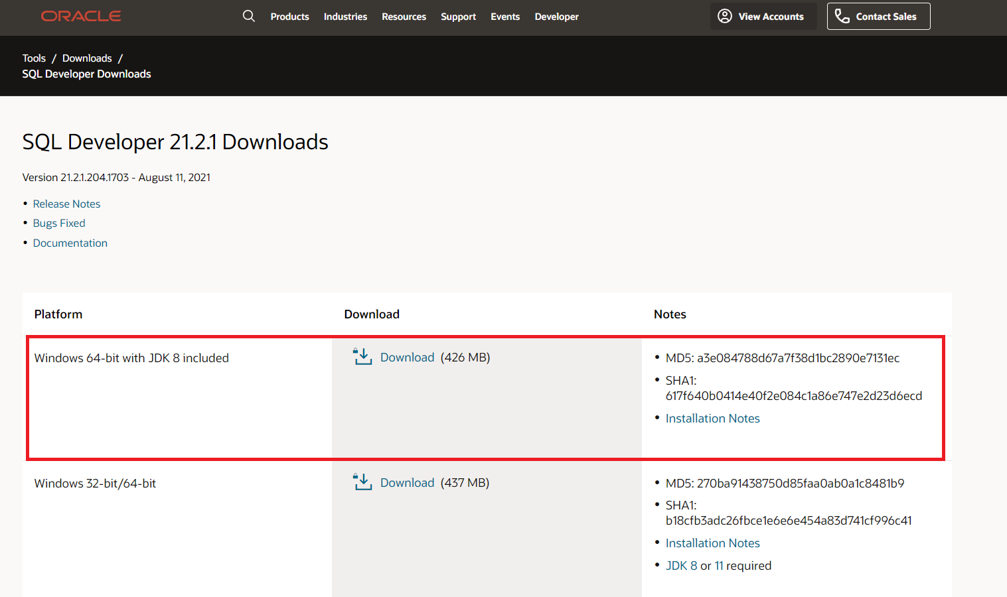Open the Documentation link
Viewport: 1007px width, 597px height.
pyautogui.click(x=70, y=243)
